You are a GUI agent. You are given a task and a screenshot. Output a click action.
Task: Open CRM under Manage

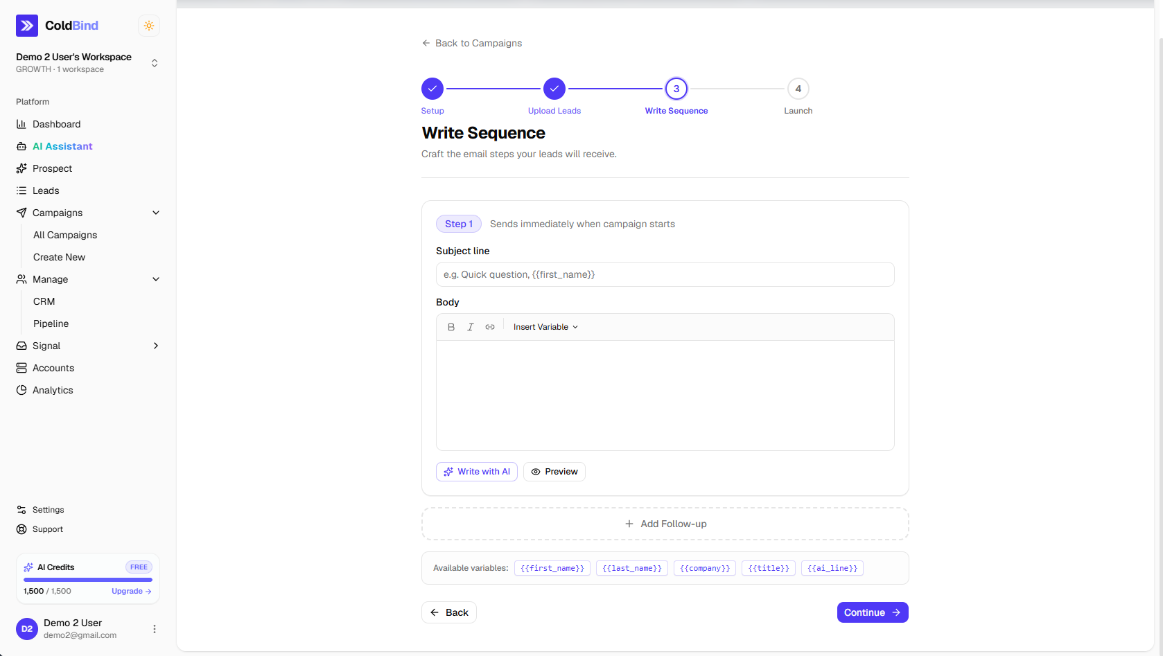(x=44, y=301)
